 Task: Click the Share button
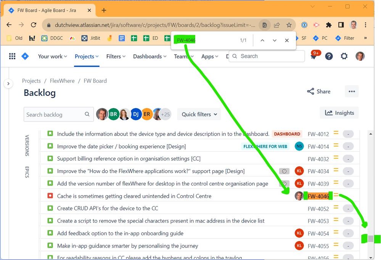point(318,91)
